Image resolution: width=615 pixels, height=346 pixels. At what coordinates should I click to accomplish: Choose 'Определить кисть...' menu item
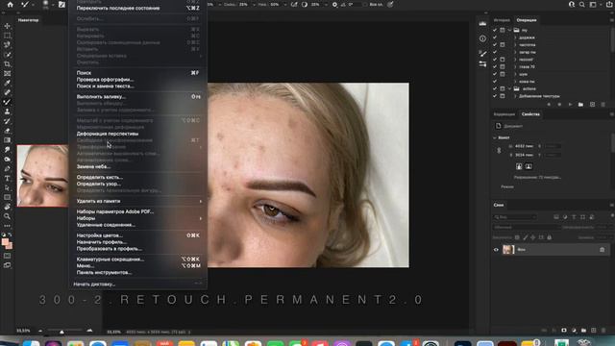[138, 177]
